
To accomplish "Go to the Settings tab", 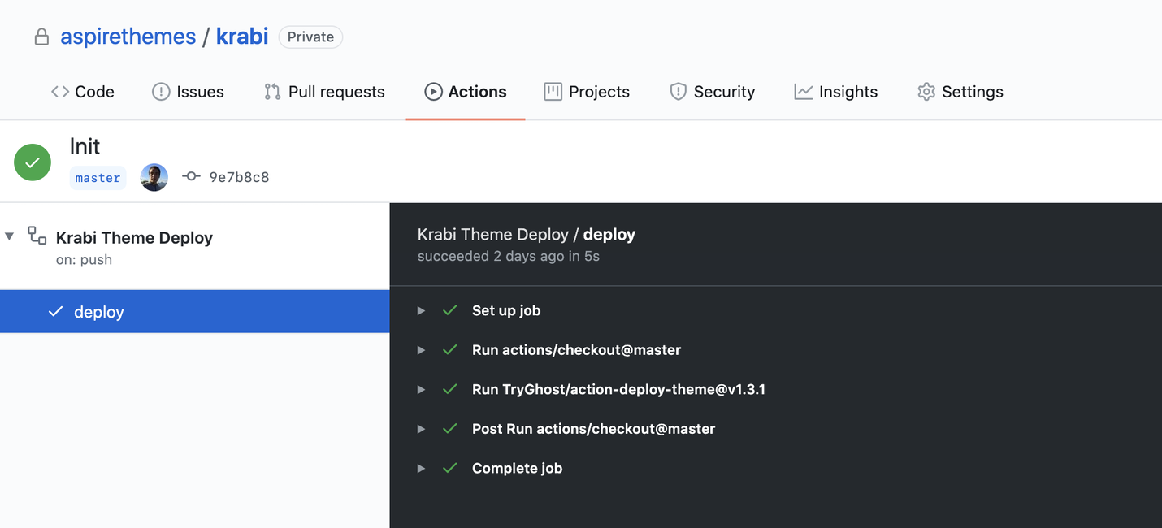I will pyautogui.click(x=960, y=92).
